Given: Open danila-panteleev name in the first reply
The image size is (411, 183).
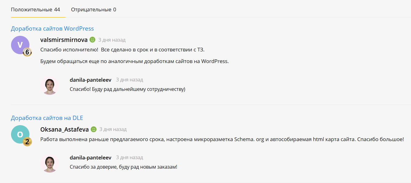Looking at the screenshot, I should [90, 80].
